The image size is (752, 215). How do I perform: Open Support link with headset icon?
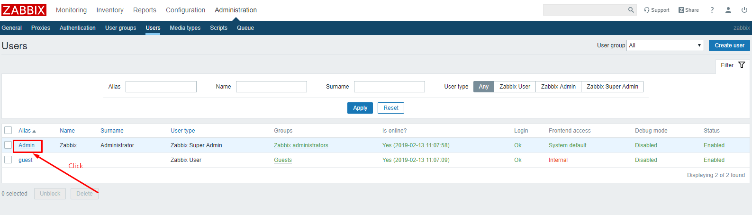pyautogui.click(x=657, y=10)
